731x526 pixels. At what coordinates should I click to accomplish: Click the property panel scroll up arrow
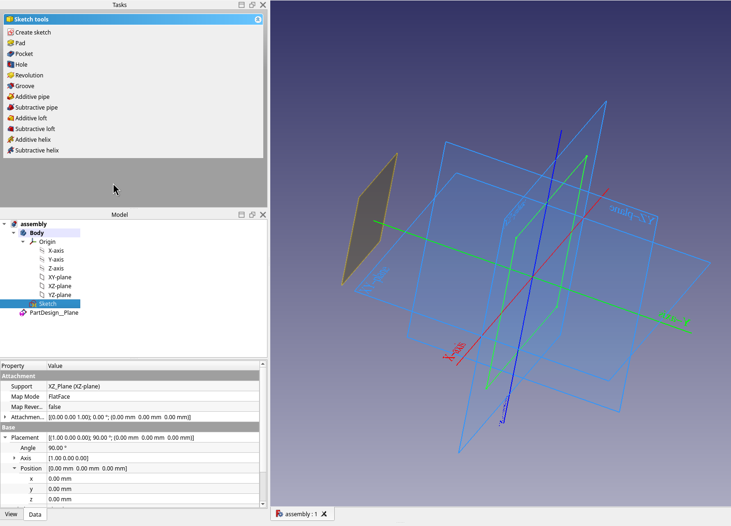[x=263, y=364]
